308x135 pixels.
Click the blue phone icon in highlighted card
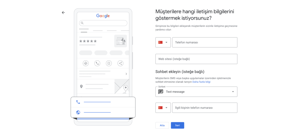click(78, 102)
